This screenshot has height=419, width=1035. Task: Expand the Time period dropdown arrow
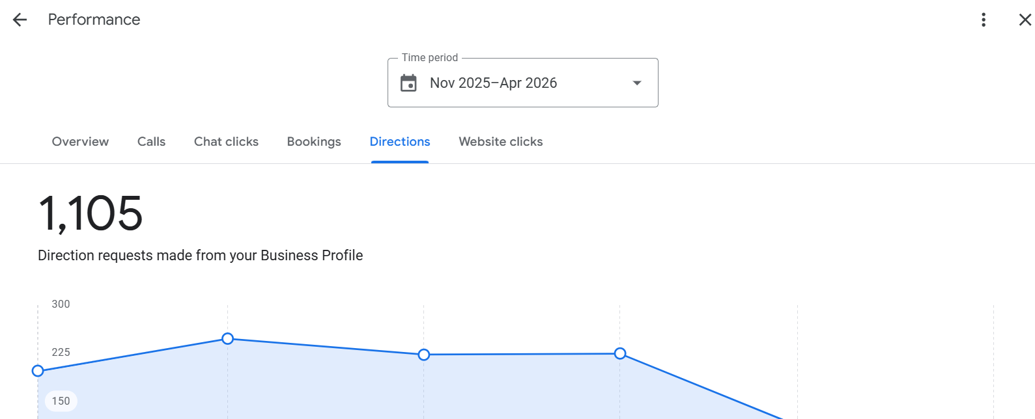[637, 83]
